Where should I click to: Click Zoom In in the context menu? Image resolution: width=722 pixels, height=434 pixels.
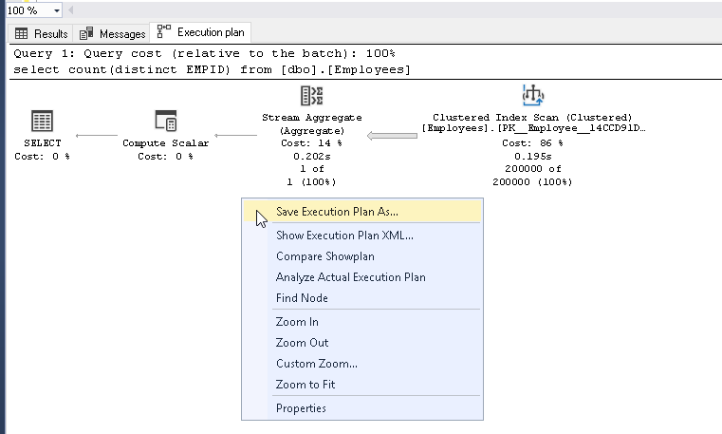pyautogui.click(x=297, y=322)
